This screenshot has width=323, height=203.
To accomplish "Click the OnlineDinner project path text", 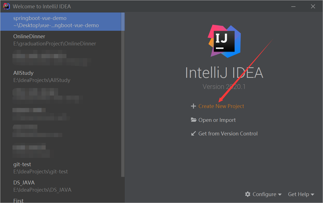I will 55,43.
